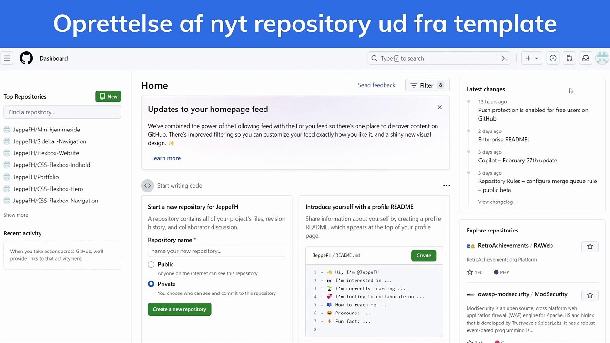Image resolution: width=610 pixels, height=343 pixels.
Task: Open the feed Filter menu
Action: tap(427, 85)
